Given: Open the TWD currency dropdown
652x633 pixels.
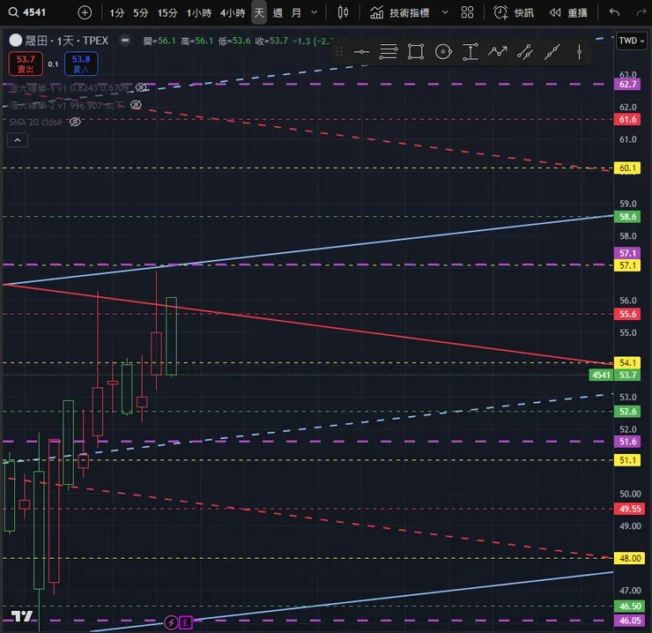Looking at the screenshot, I should [x=631, y=41].
